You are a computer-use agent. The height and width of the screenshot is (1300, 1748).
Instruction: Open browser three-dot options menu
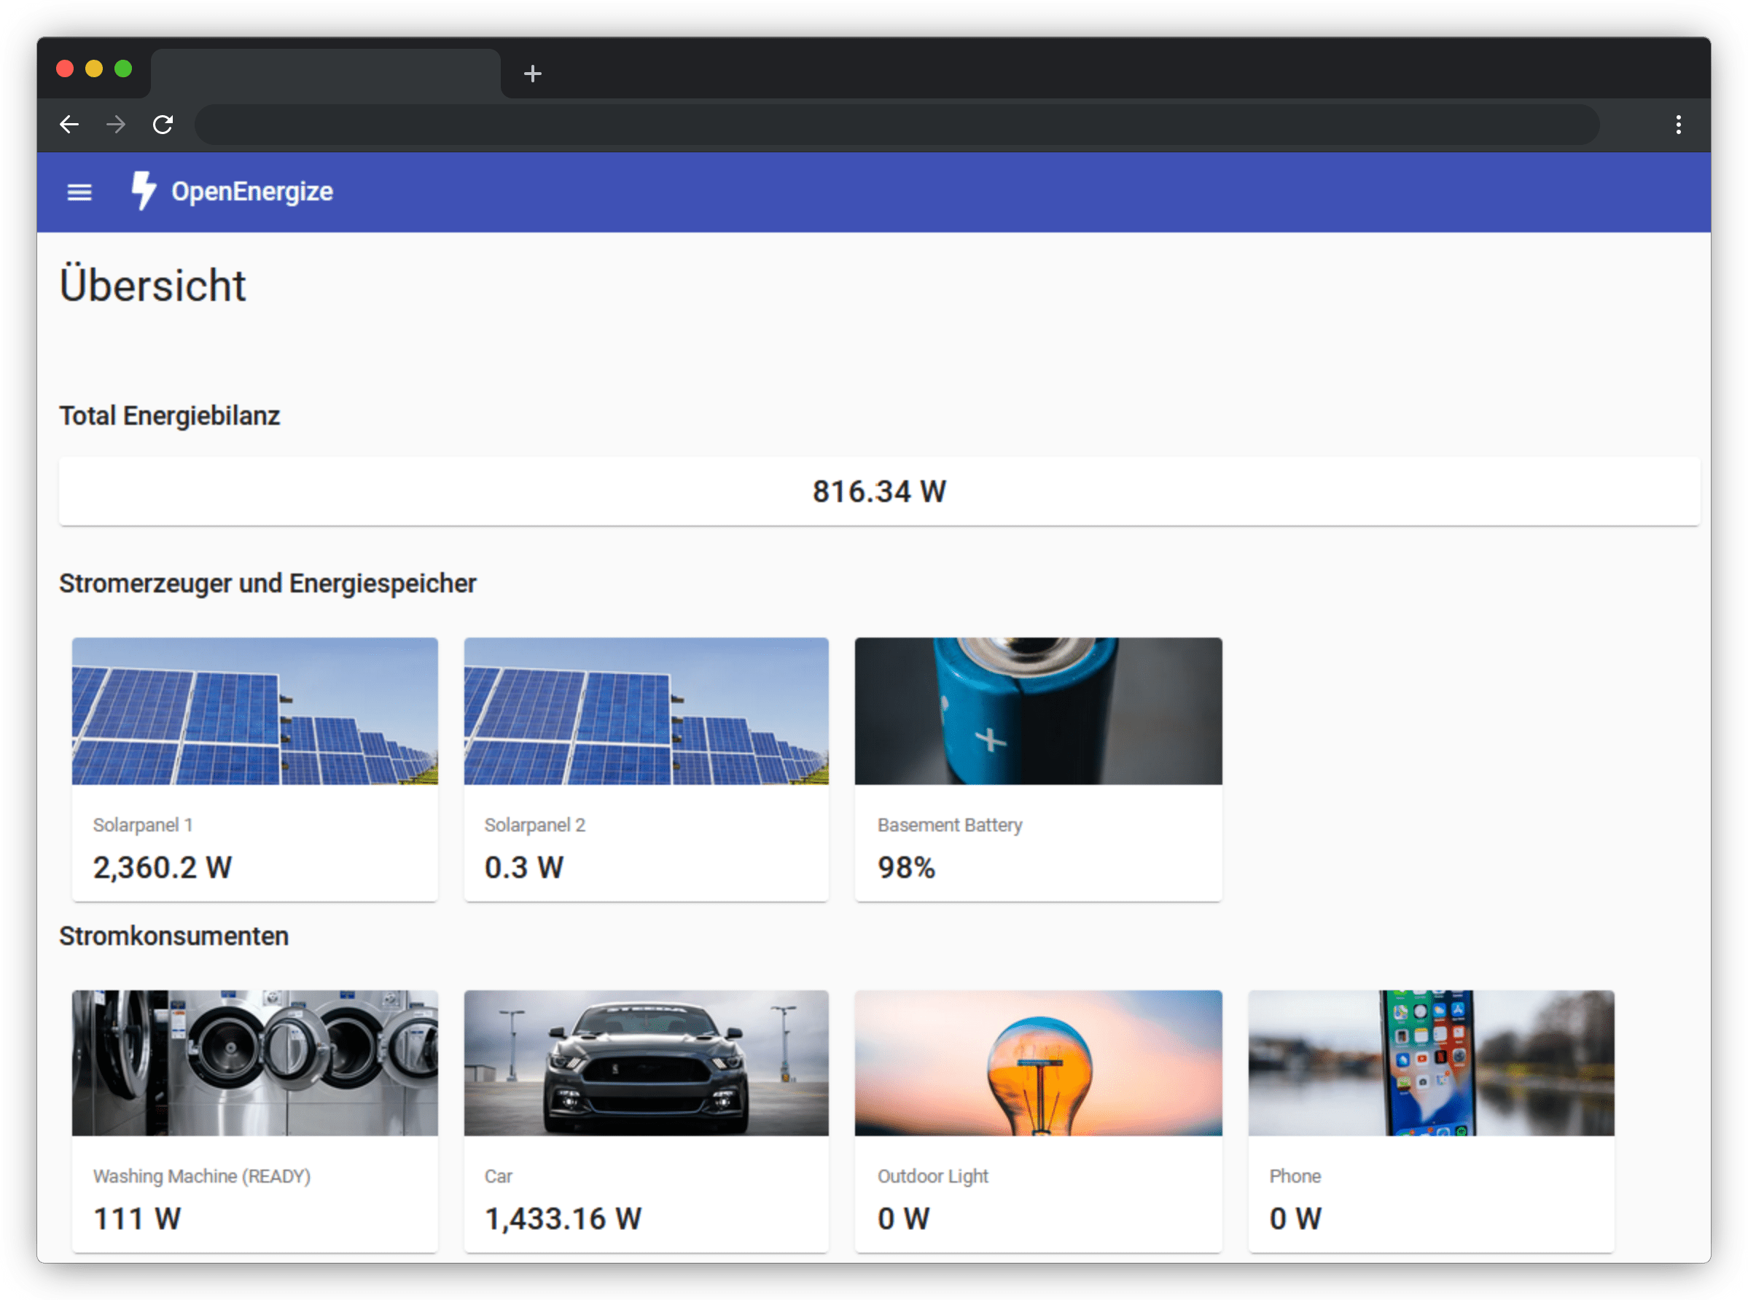[1678, 125]
